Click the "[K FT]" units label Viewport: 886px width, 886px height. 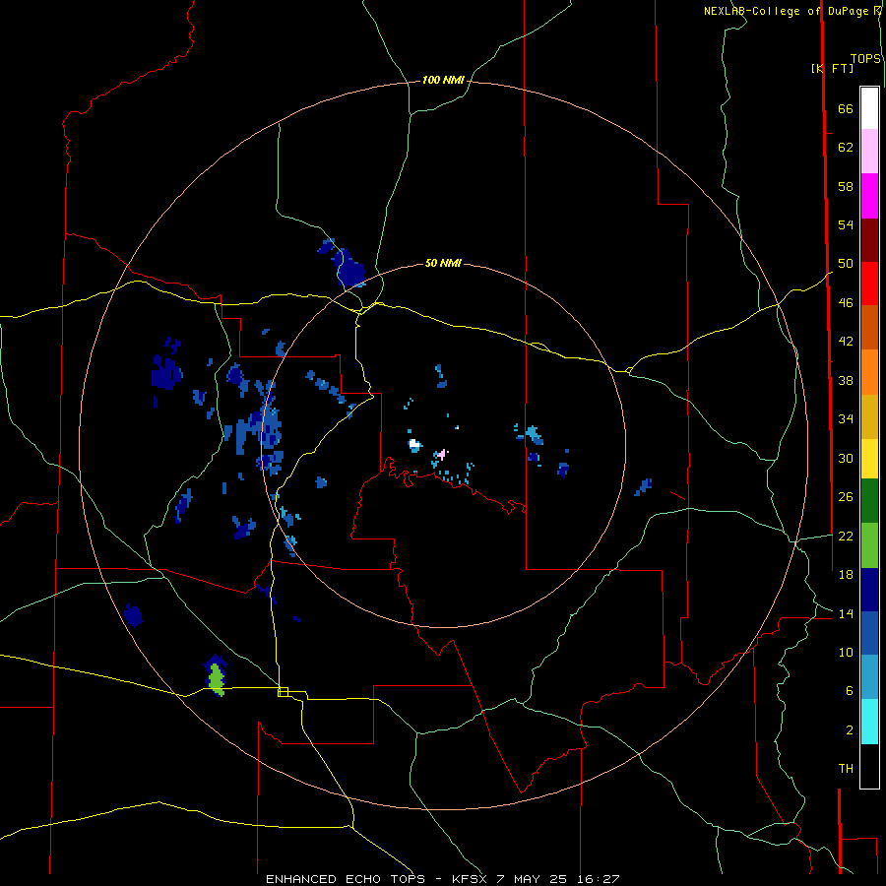(832, 69)
